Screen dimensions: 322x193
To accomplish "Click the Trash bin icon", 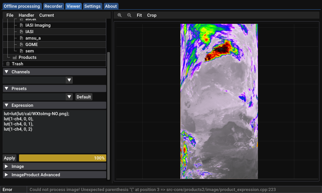I will tap(8, 64).
